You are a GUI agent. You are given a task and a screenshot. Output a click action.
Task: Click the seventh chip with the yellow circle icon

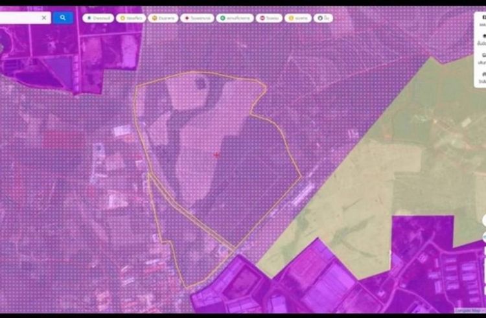(299, 18)
